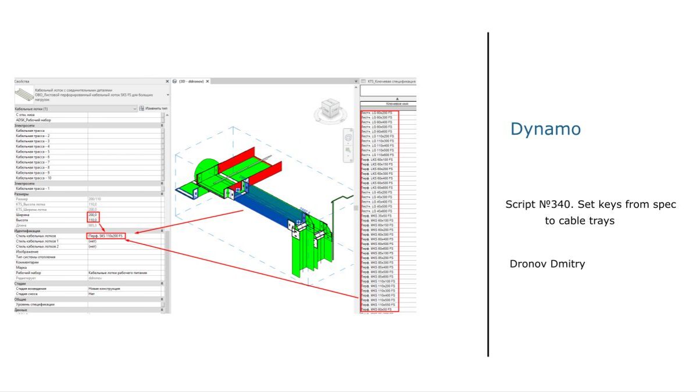Click the 'Марка' property row
697x392 pixels.
(90, 268)
